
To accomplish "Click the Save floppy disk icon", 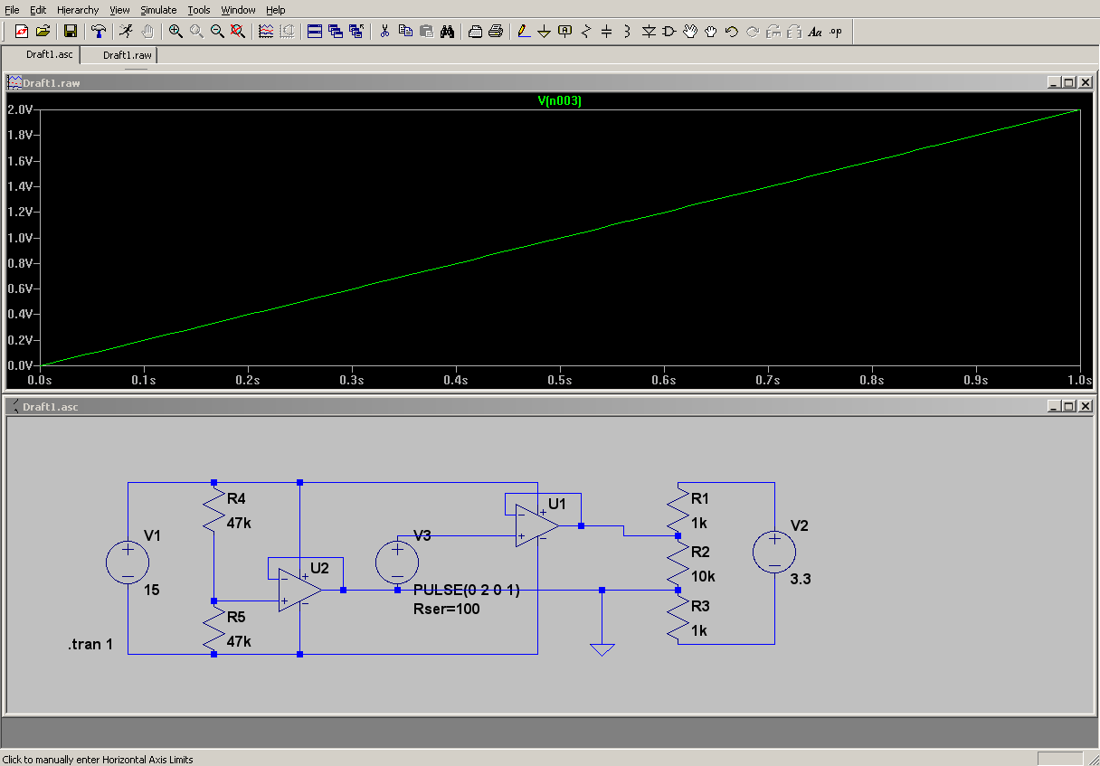I will 70,32.
